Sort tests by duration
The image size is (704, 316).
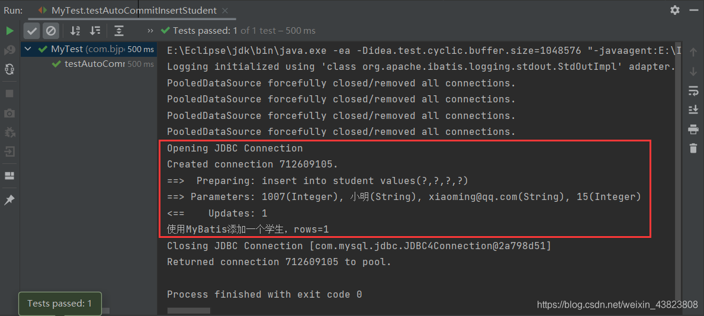(95, 31)
